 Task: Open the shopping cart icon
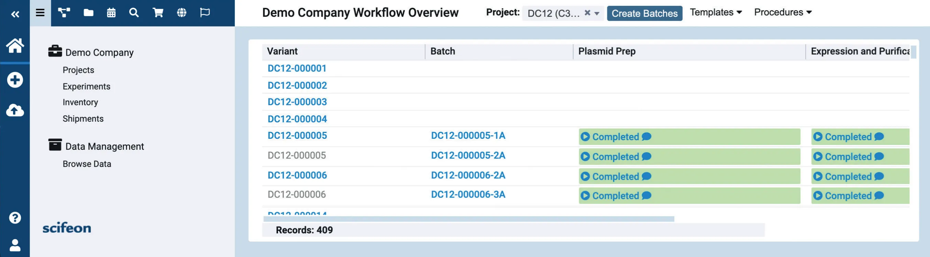coord(158,13)
